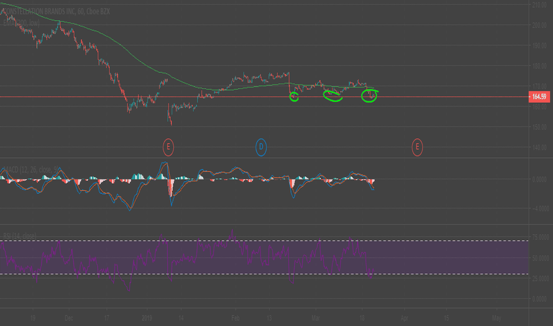
Task: Click the 50.0000 RSI scale label
Action: 541,258
